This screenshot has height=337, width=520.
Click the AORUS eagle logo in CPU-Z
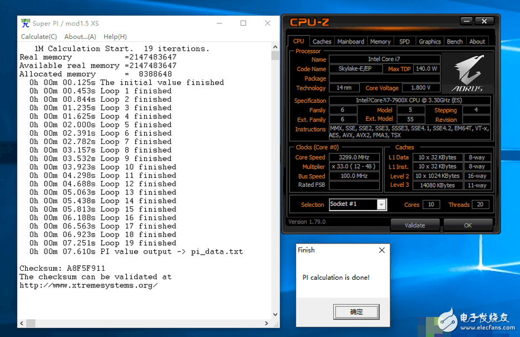(468, 72)
